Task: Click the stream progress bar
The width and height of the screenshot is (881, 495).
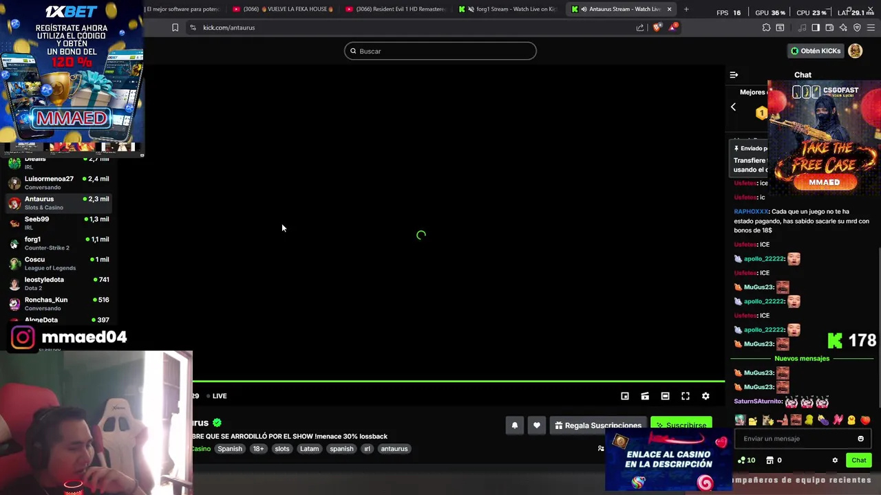Action: (x=458, y=381)
